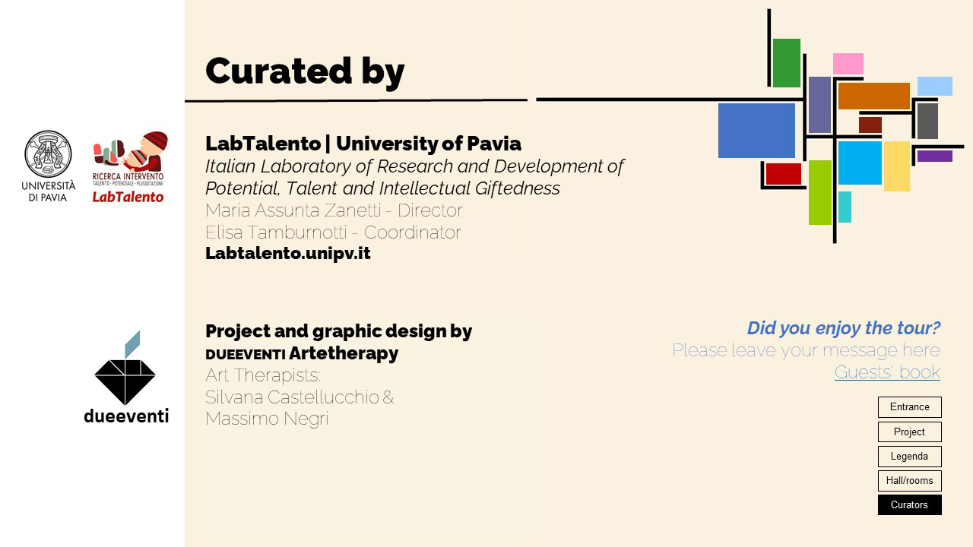Click the dark green rectangle in artwork

point(786,63)
